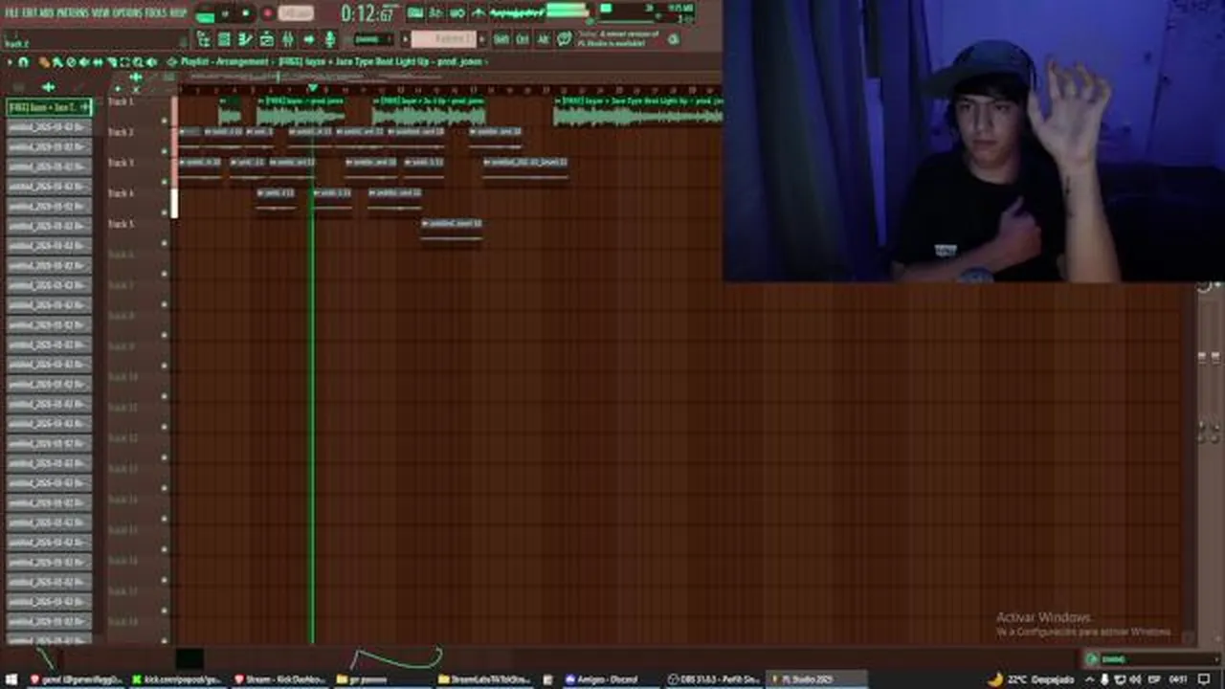Viewport: 1225px width, 689px height.
Task: Switch to OBS window in taskbar
Action: [714, 679]
